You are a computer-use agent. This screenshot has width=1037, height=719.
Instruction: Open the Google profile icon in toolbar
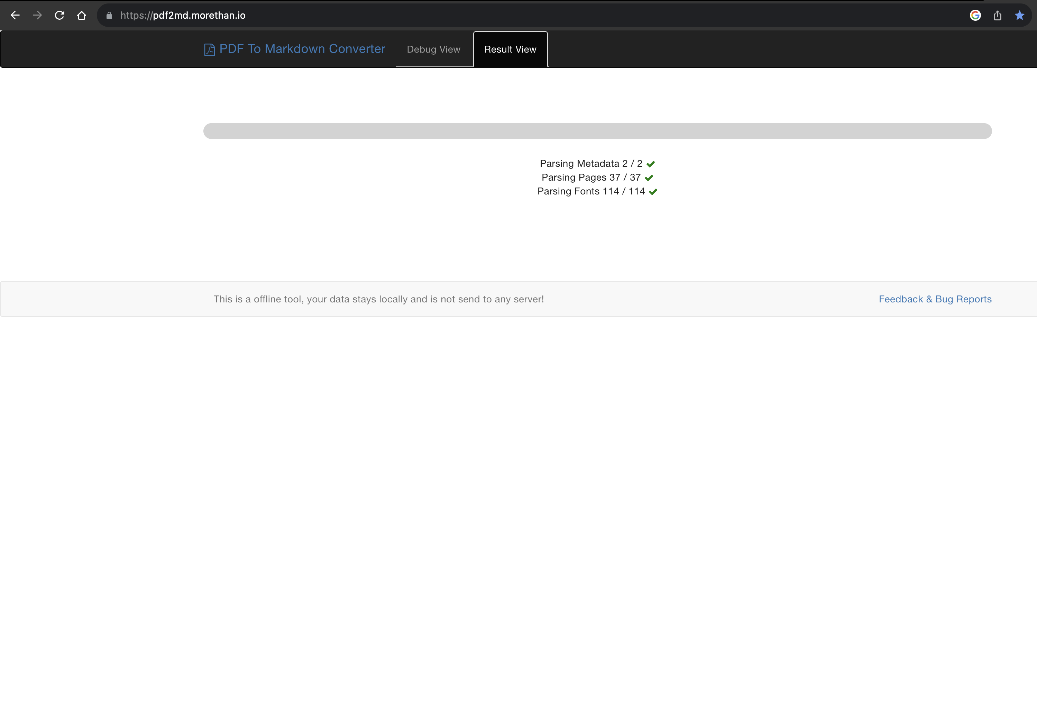(x=975, y=15)
